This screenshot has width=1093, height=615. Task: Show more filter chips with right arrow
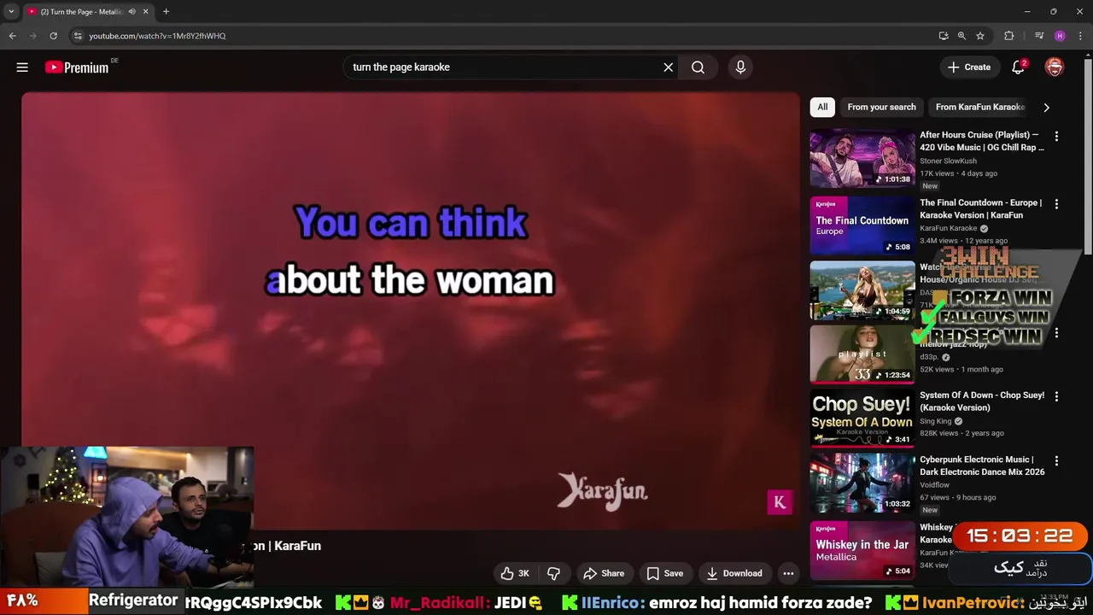pos(1046,107)
